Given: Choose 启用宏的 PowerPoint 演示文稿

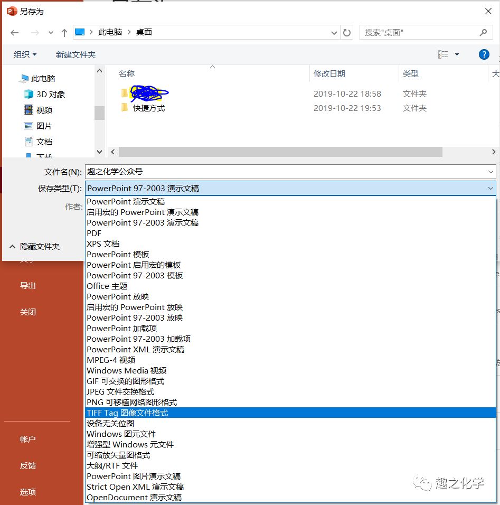Looking at the screenshot, I should pos(291,212).
